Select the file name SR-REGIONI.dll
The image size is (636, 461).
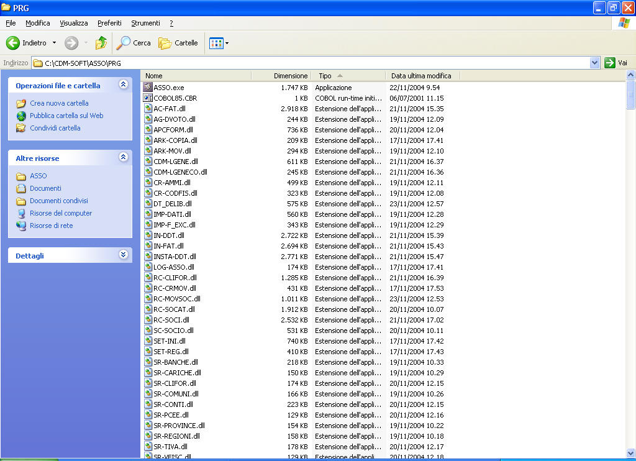click(x=177, y=436)
